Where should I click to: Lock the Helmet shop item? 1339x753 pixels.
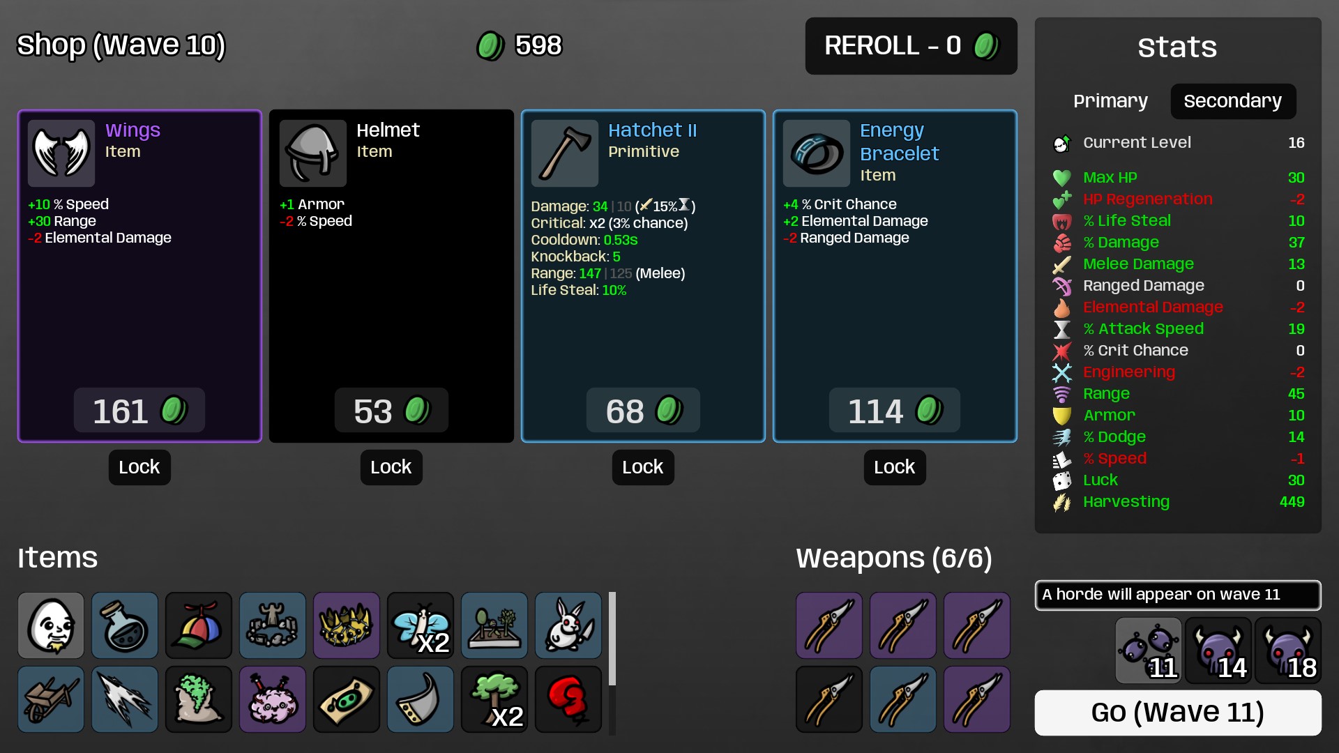tap(391, 467)
